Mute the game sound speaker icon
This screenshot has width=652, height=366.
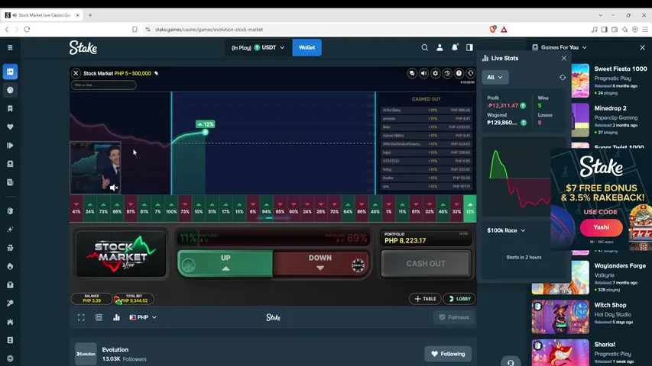(423, 73)
